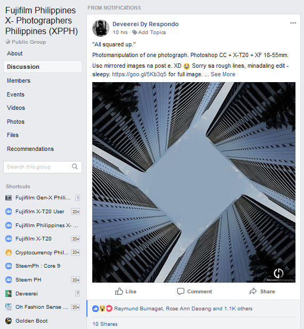Screen dimensions: 304x329
Task: Open the Cryptocurrency Phil... shortcut
Action: tap(42, 252)
